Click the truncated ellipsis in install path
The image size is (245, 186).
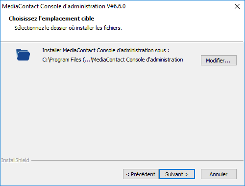click(x=87, y=60)
